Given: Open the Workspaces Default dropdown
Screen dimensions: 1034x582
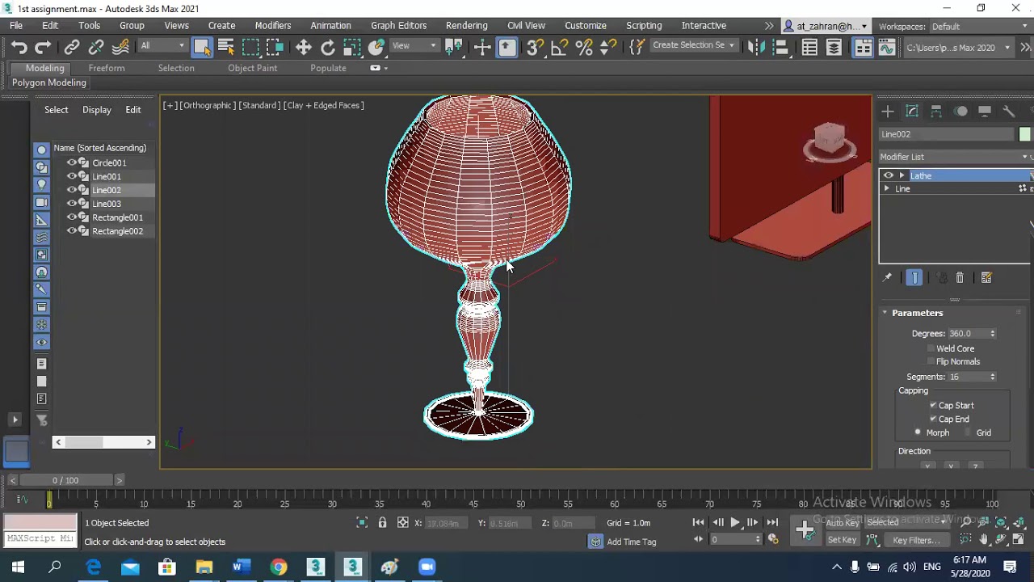Looking at the screenshot, I should tap(979, 27).
